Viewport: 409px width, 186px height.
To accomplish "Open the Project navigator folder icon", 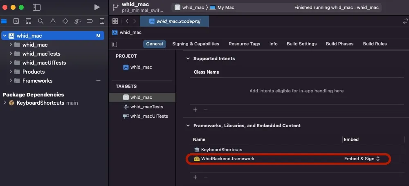I will tap(4, 21).
